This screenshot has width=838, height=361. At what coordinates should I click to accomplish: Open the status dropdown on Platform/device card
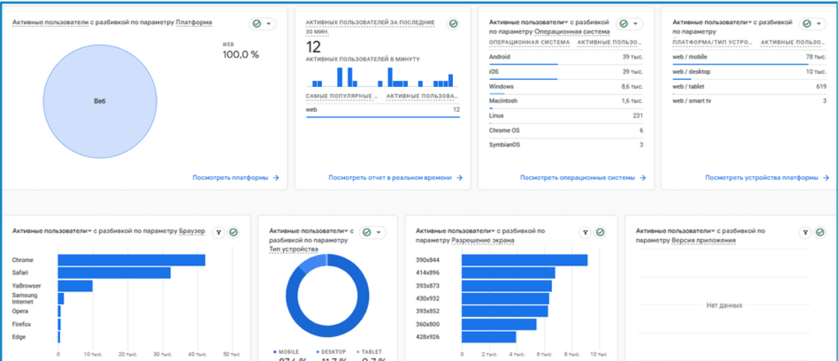pos(818,24)
